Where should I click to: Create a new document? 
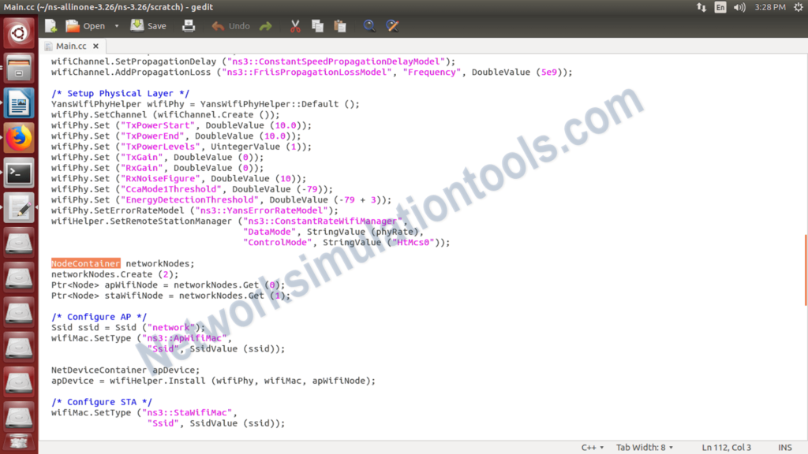click(50, 25)
